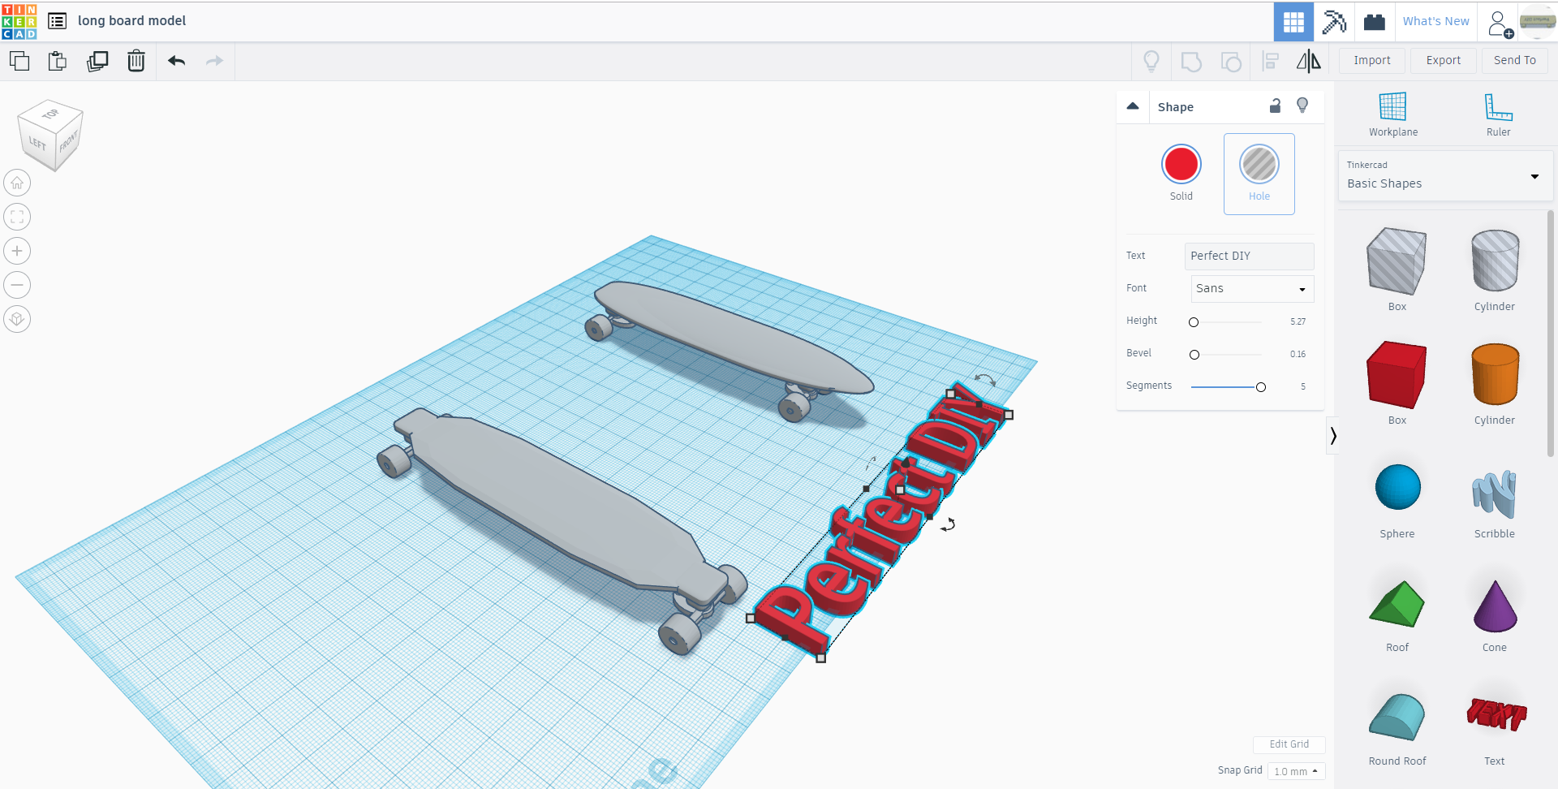The width and height of the screenshot is (1558, 789).
Task: Click the Ungroup shapes icon
Action: pos(1231,62)
